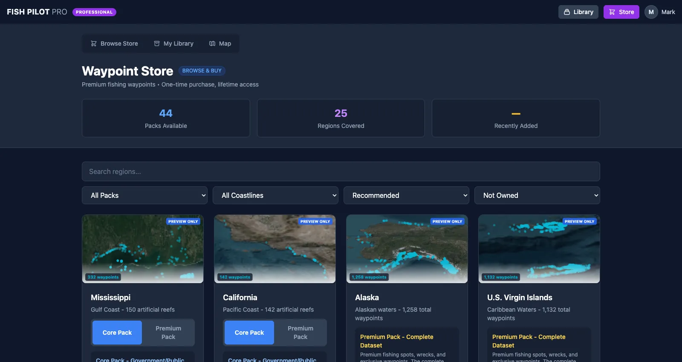The image size is (682, 362).
Task: Focus the Search regions field
Action: click(341, 171)
